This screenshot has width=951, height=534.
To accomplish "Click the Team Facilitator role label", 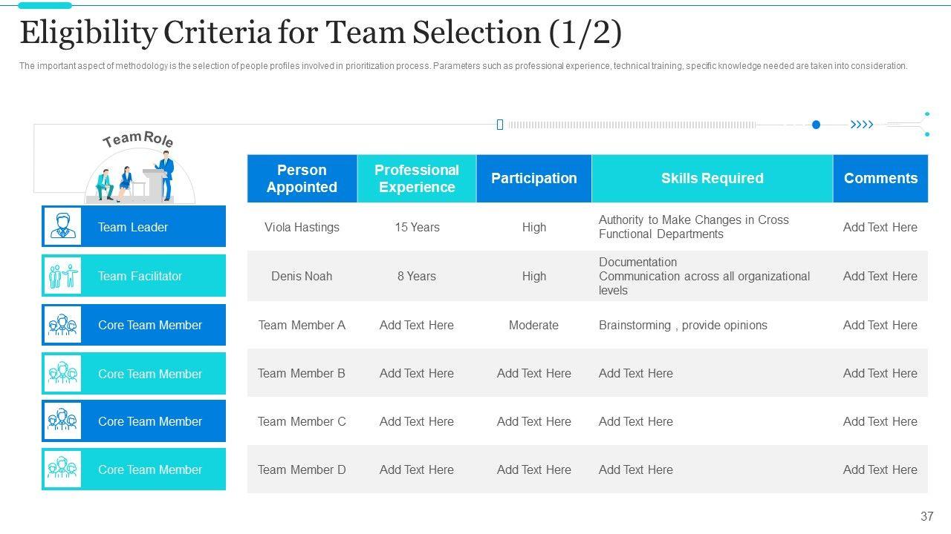I will point(140,276).
